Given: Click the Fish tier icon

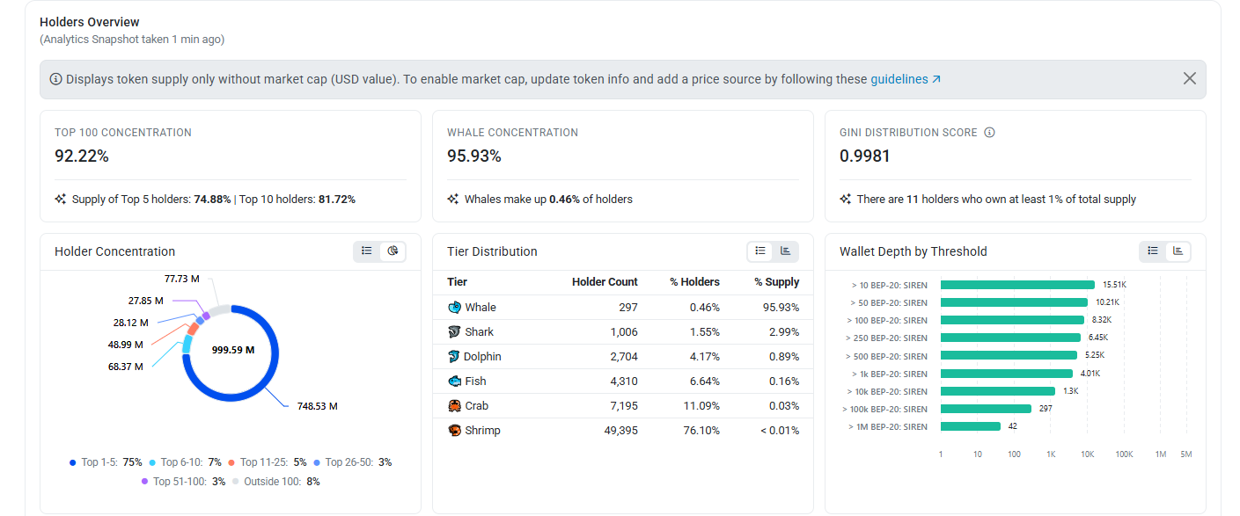Looking at the screenshot, I should [x=454, y=382].
